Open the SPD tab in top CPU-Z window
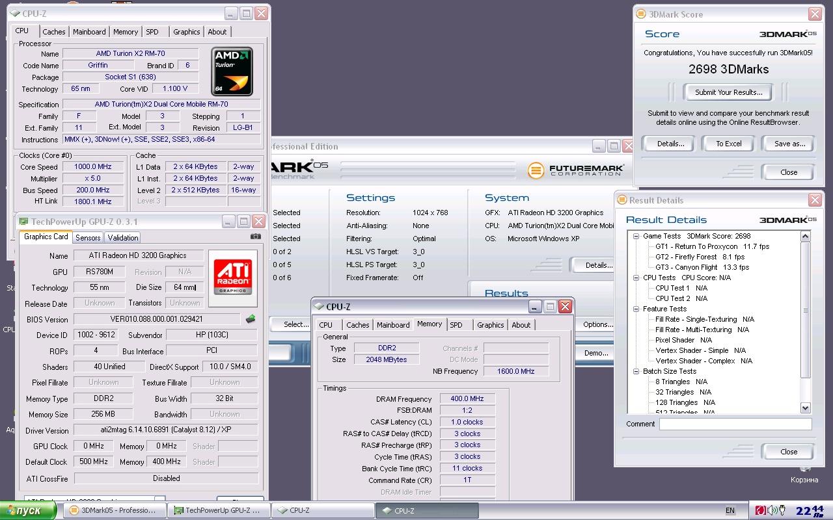The image size is (833, 520). [x=152, y=31]
